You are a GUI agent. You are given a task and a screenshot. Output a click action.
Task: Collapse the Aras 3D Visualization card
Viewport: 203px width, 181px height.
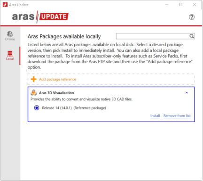click(x=187, y=93)
